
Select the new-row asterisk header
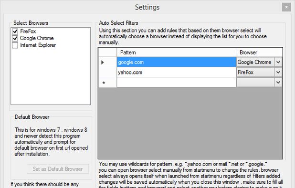(x=107, y=83)
